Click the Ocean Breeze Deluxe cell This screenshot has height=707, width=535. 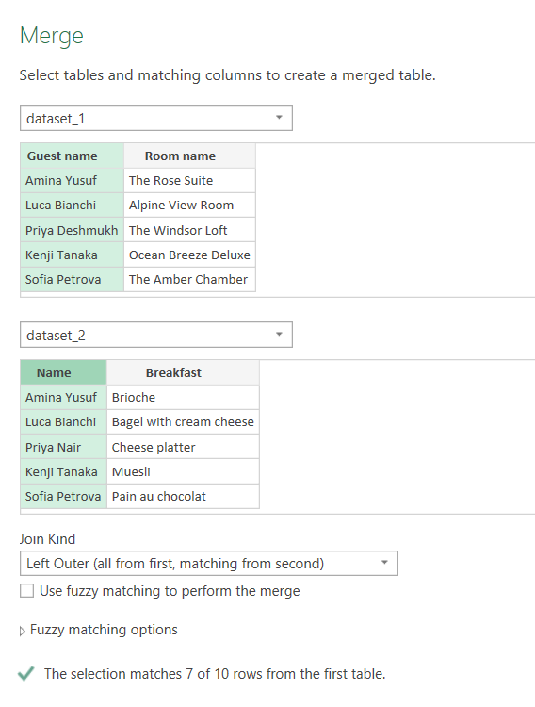[189, 255]
